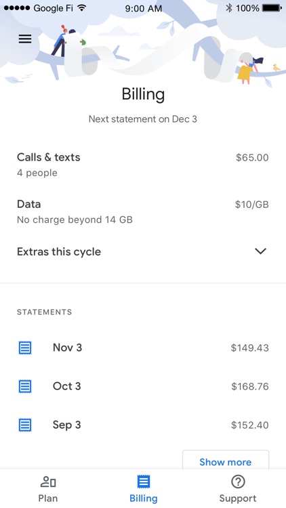The width and height of the screenshot is (286, 508).
Task: Tap the Wi-Fi signal icon in status bar
Action: pyautogui.click(x=83, y=7)
